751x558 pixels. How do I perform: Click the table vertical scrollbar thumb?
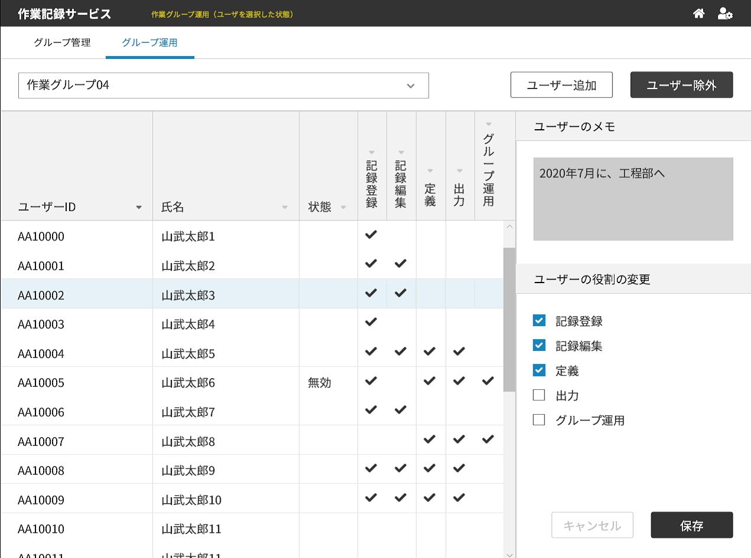pyautogui.click(x=509, y=320)
